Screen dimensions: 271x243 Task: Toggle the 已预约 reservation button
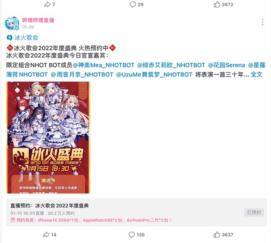pyautogui.click(x=254, y=212)
